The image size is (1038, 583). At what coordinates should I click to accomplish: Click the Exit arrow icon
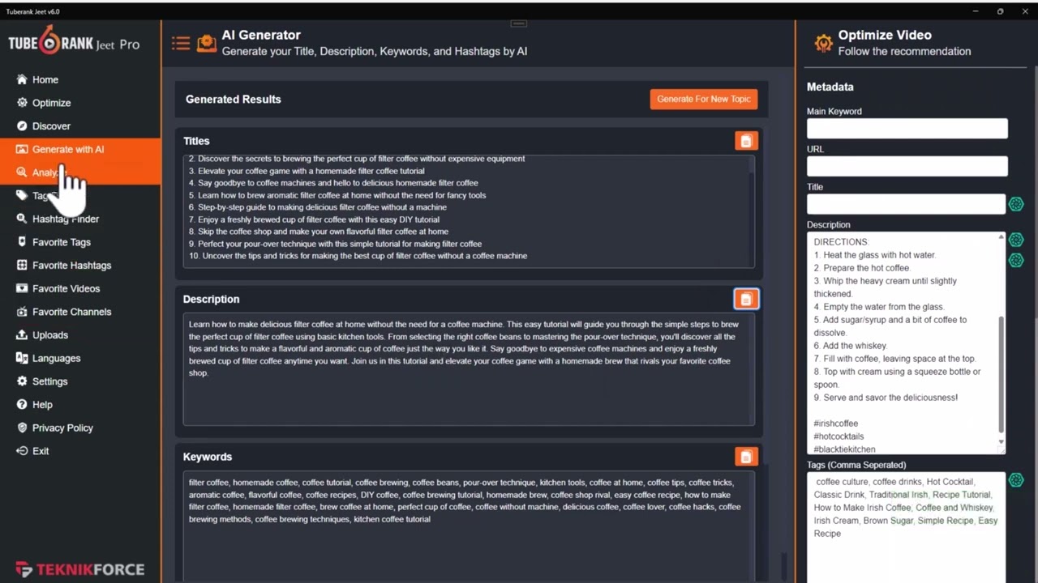pos(22,451)
